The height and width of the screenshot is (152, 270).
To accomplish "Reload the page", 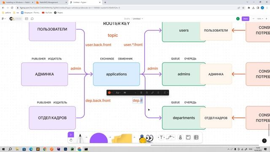I will (12, 8).
